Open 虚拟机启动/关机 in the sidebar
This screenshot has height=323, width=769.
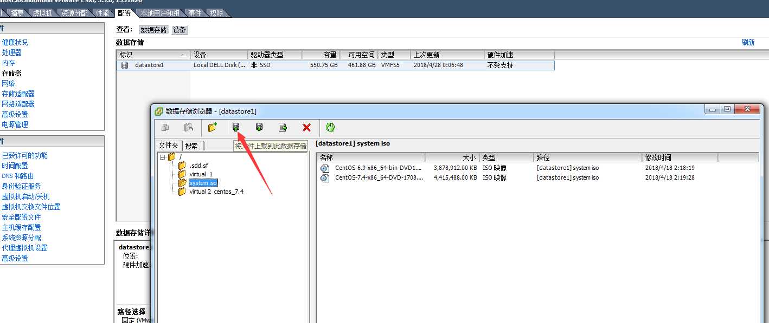tap(25, 196)
